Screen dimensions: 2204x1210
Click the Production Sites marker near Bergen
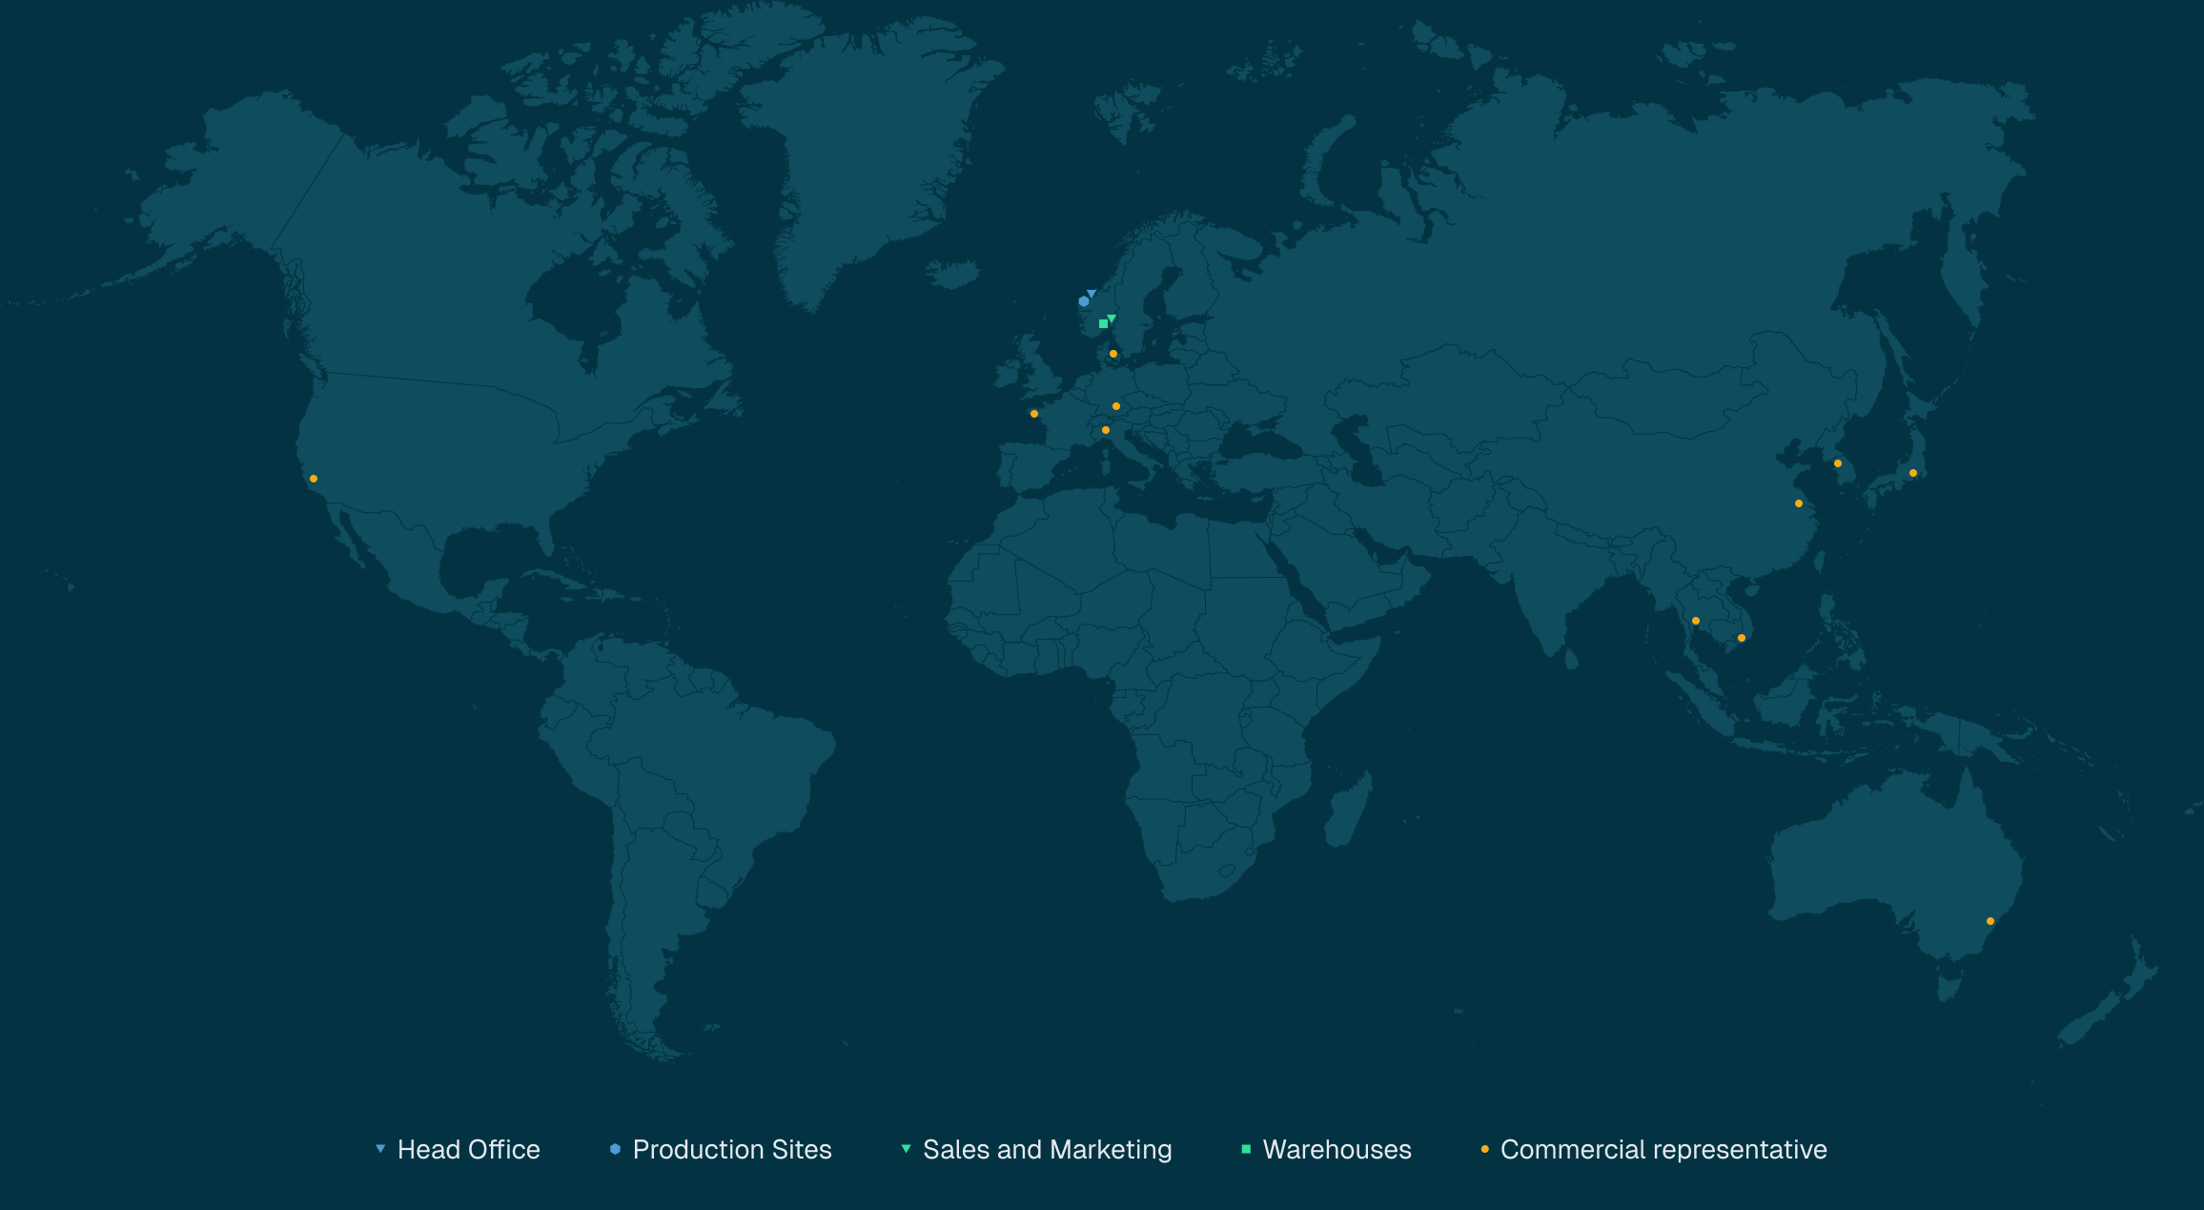click(1084, 300)
